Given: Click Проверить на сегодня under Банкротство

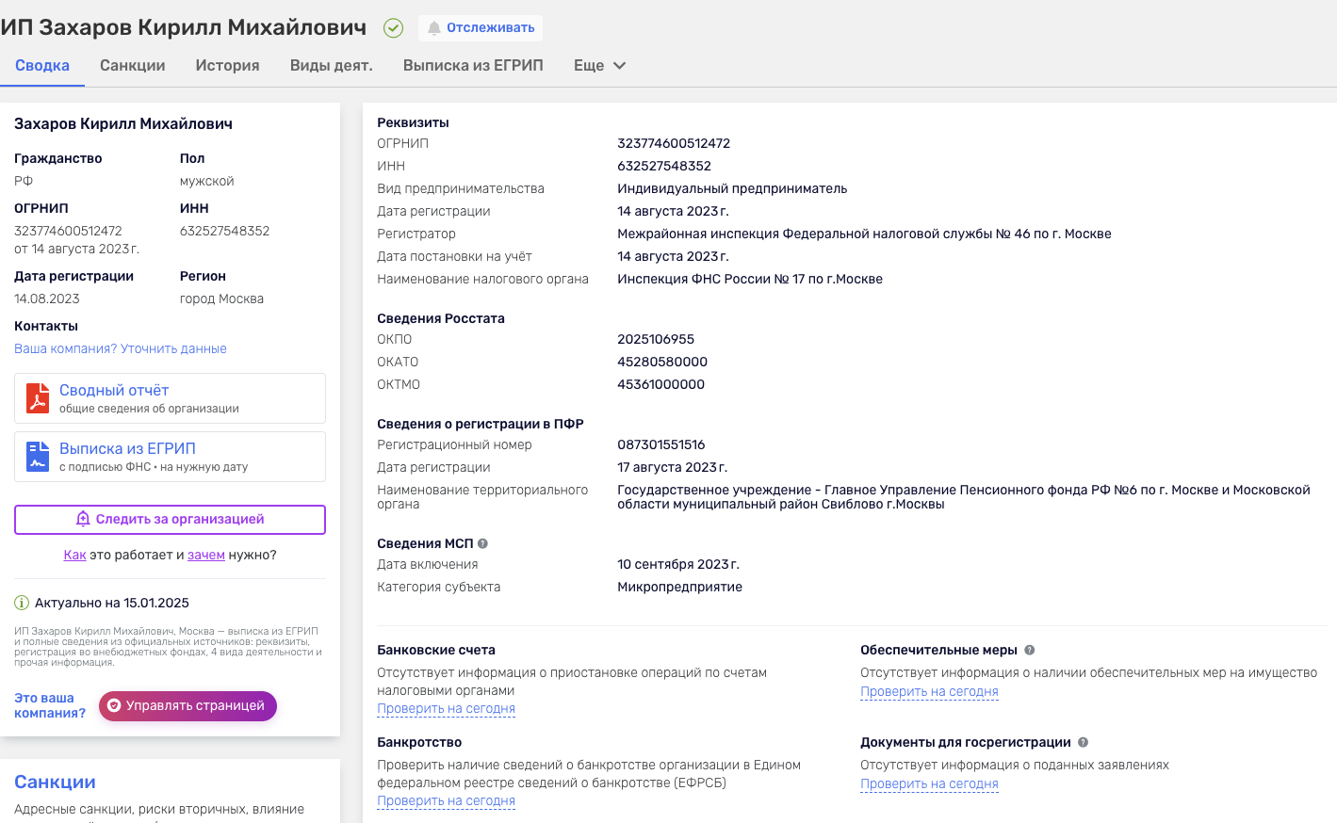Looking at the screenshot, I should click(447, 800).
